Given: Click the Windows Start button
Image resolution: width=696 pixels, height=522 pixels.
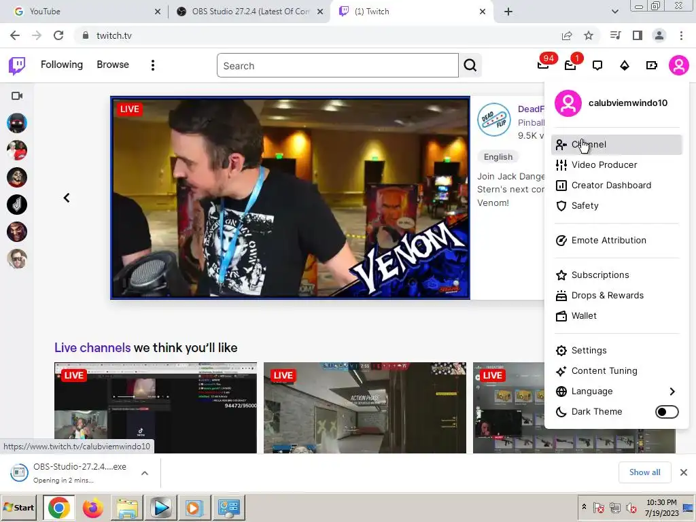Looking at the screenshot, I should click(x=19, y=507).
